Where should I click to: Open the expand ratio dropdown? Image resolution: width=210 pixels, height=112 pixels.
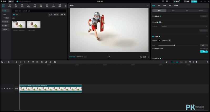(184, 26)
